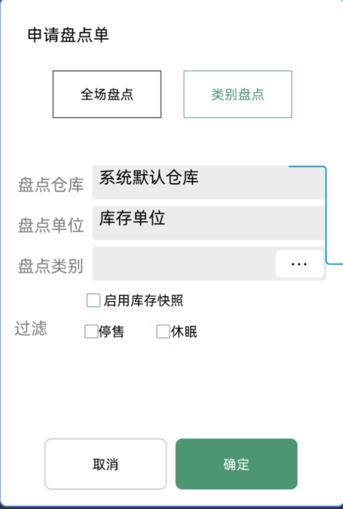Click the 盘点类别 field label
This screenshot has height=509, width=343.
(x=51, y=266)
